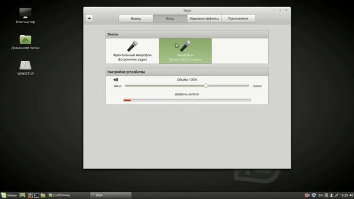Click the Уровень записи level bar
Image resolution: width=354 pixels, height=199 pixels.
pos(187,101)
